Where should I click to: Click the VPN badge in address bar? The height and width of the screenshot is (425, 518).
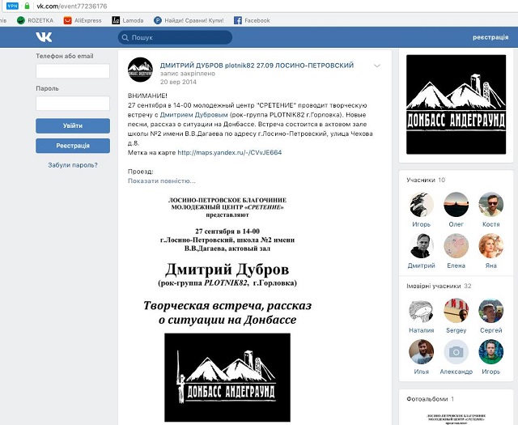(12, 6)
